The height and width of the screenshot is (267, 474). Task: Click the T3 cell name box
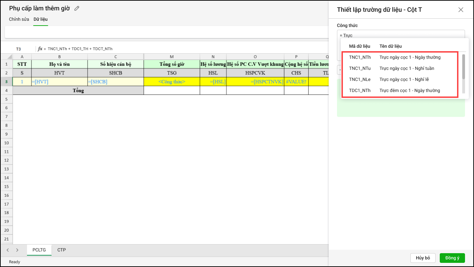point(19,49)
